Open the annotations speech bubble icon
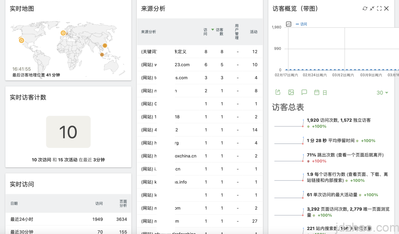The width and height of the screenshot is (399, 234). click(x=304, y=92)
